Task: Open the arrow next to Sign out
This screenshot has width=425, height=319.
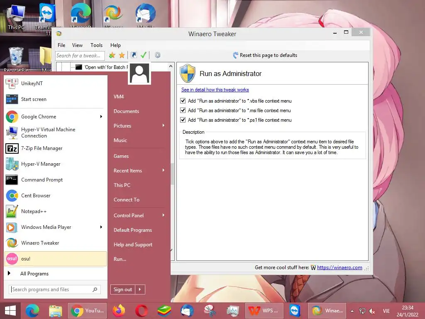Action: coord(140,290)
